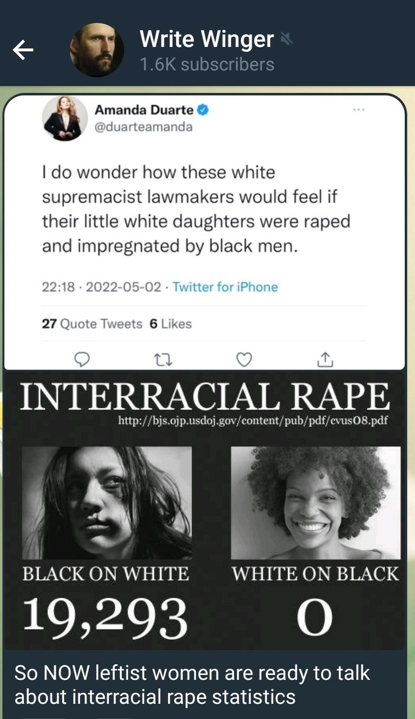Screen dimensions: 415x719
Task: Click the @duarteamanda handle
Action: coord(143,127)
